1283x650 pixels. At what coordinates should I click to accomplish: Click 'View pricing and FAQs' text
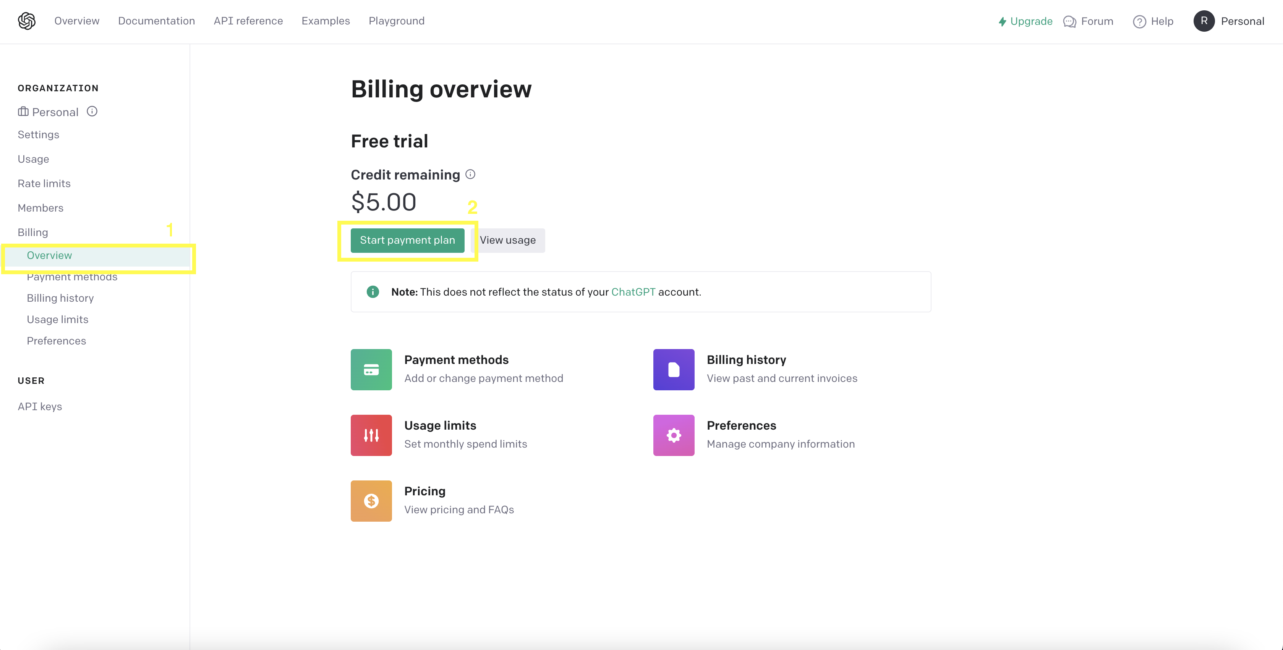pyautogui.click(x=459, y=509)
